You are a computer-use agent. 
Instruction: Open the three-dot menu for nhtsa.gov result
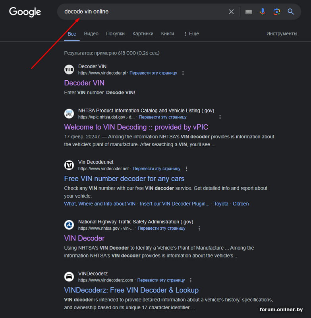[x=199, y=228]
